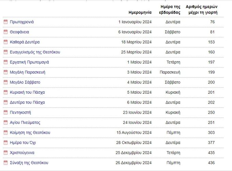
Task: Click the Ημερομηνία column header
Action: coord(140,12)
